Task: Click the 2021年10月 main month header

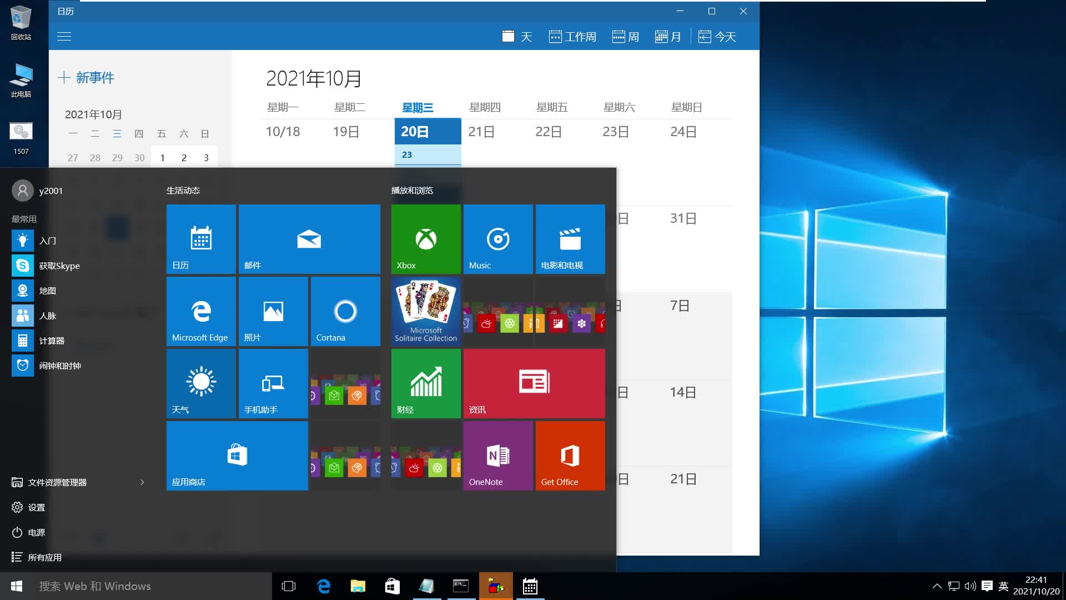Action: click(314, 78)
